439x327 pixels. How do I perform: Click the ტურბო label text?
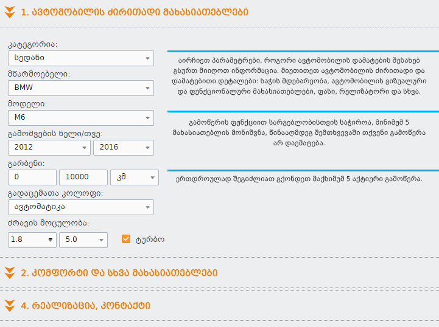click(x=150, y=239)
